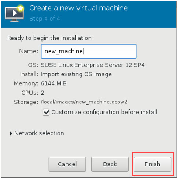This screenshot has width=177, height=178.
Task: Toggle the Customize configuration before install checkbox
Action: click(x=46, y=112)
